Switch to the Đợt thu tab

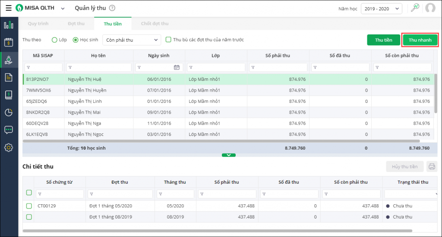coord(76,24)
